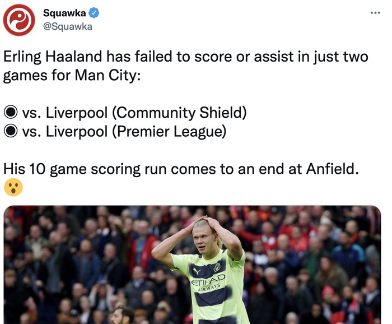
Task: Open the Haaland match photo
Action: pyautogui.click(x=192, y=265)
